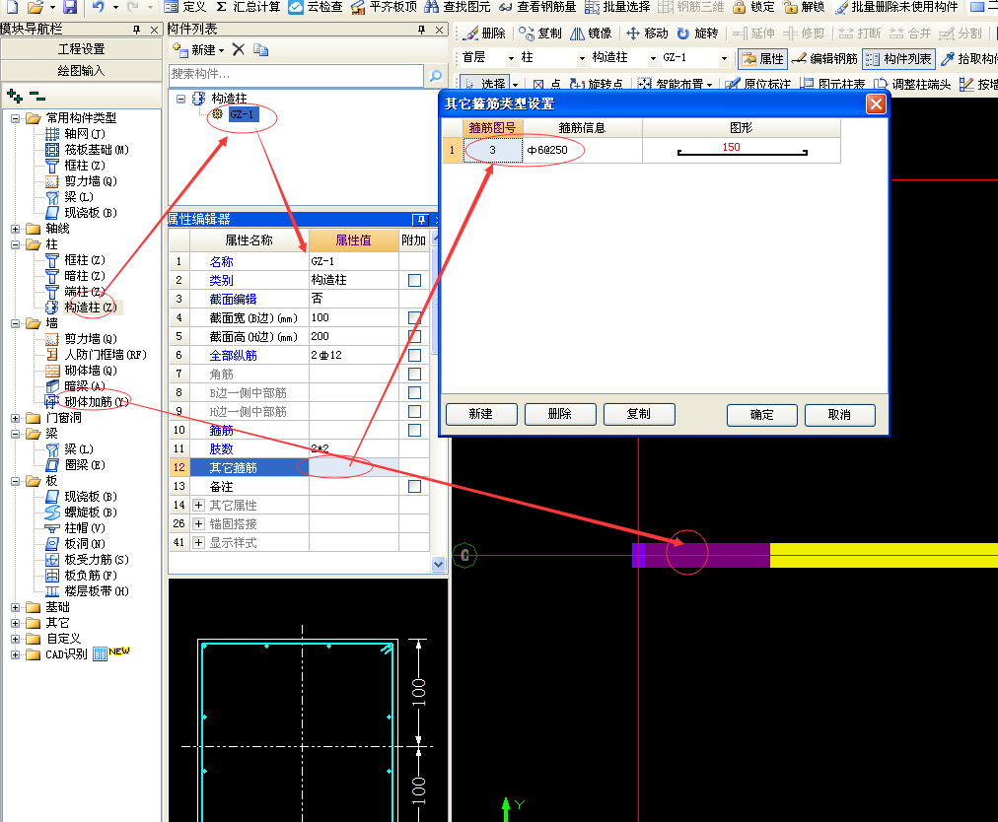The height and width of the screenshot is (822, 998).
Task: Click 取消 in the stirrup dialog
Action: point(839,415)
